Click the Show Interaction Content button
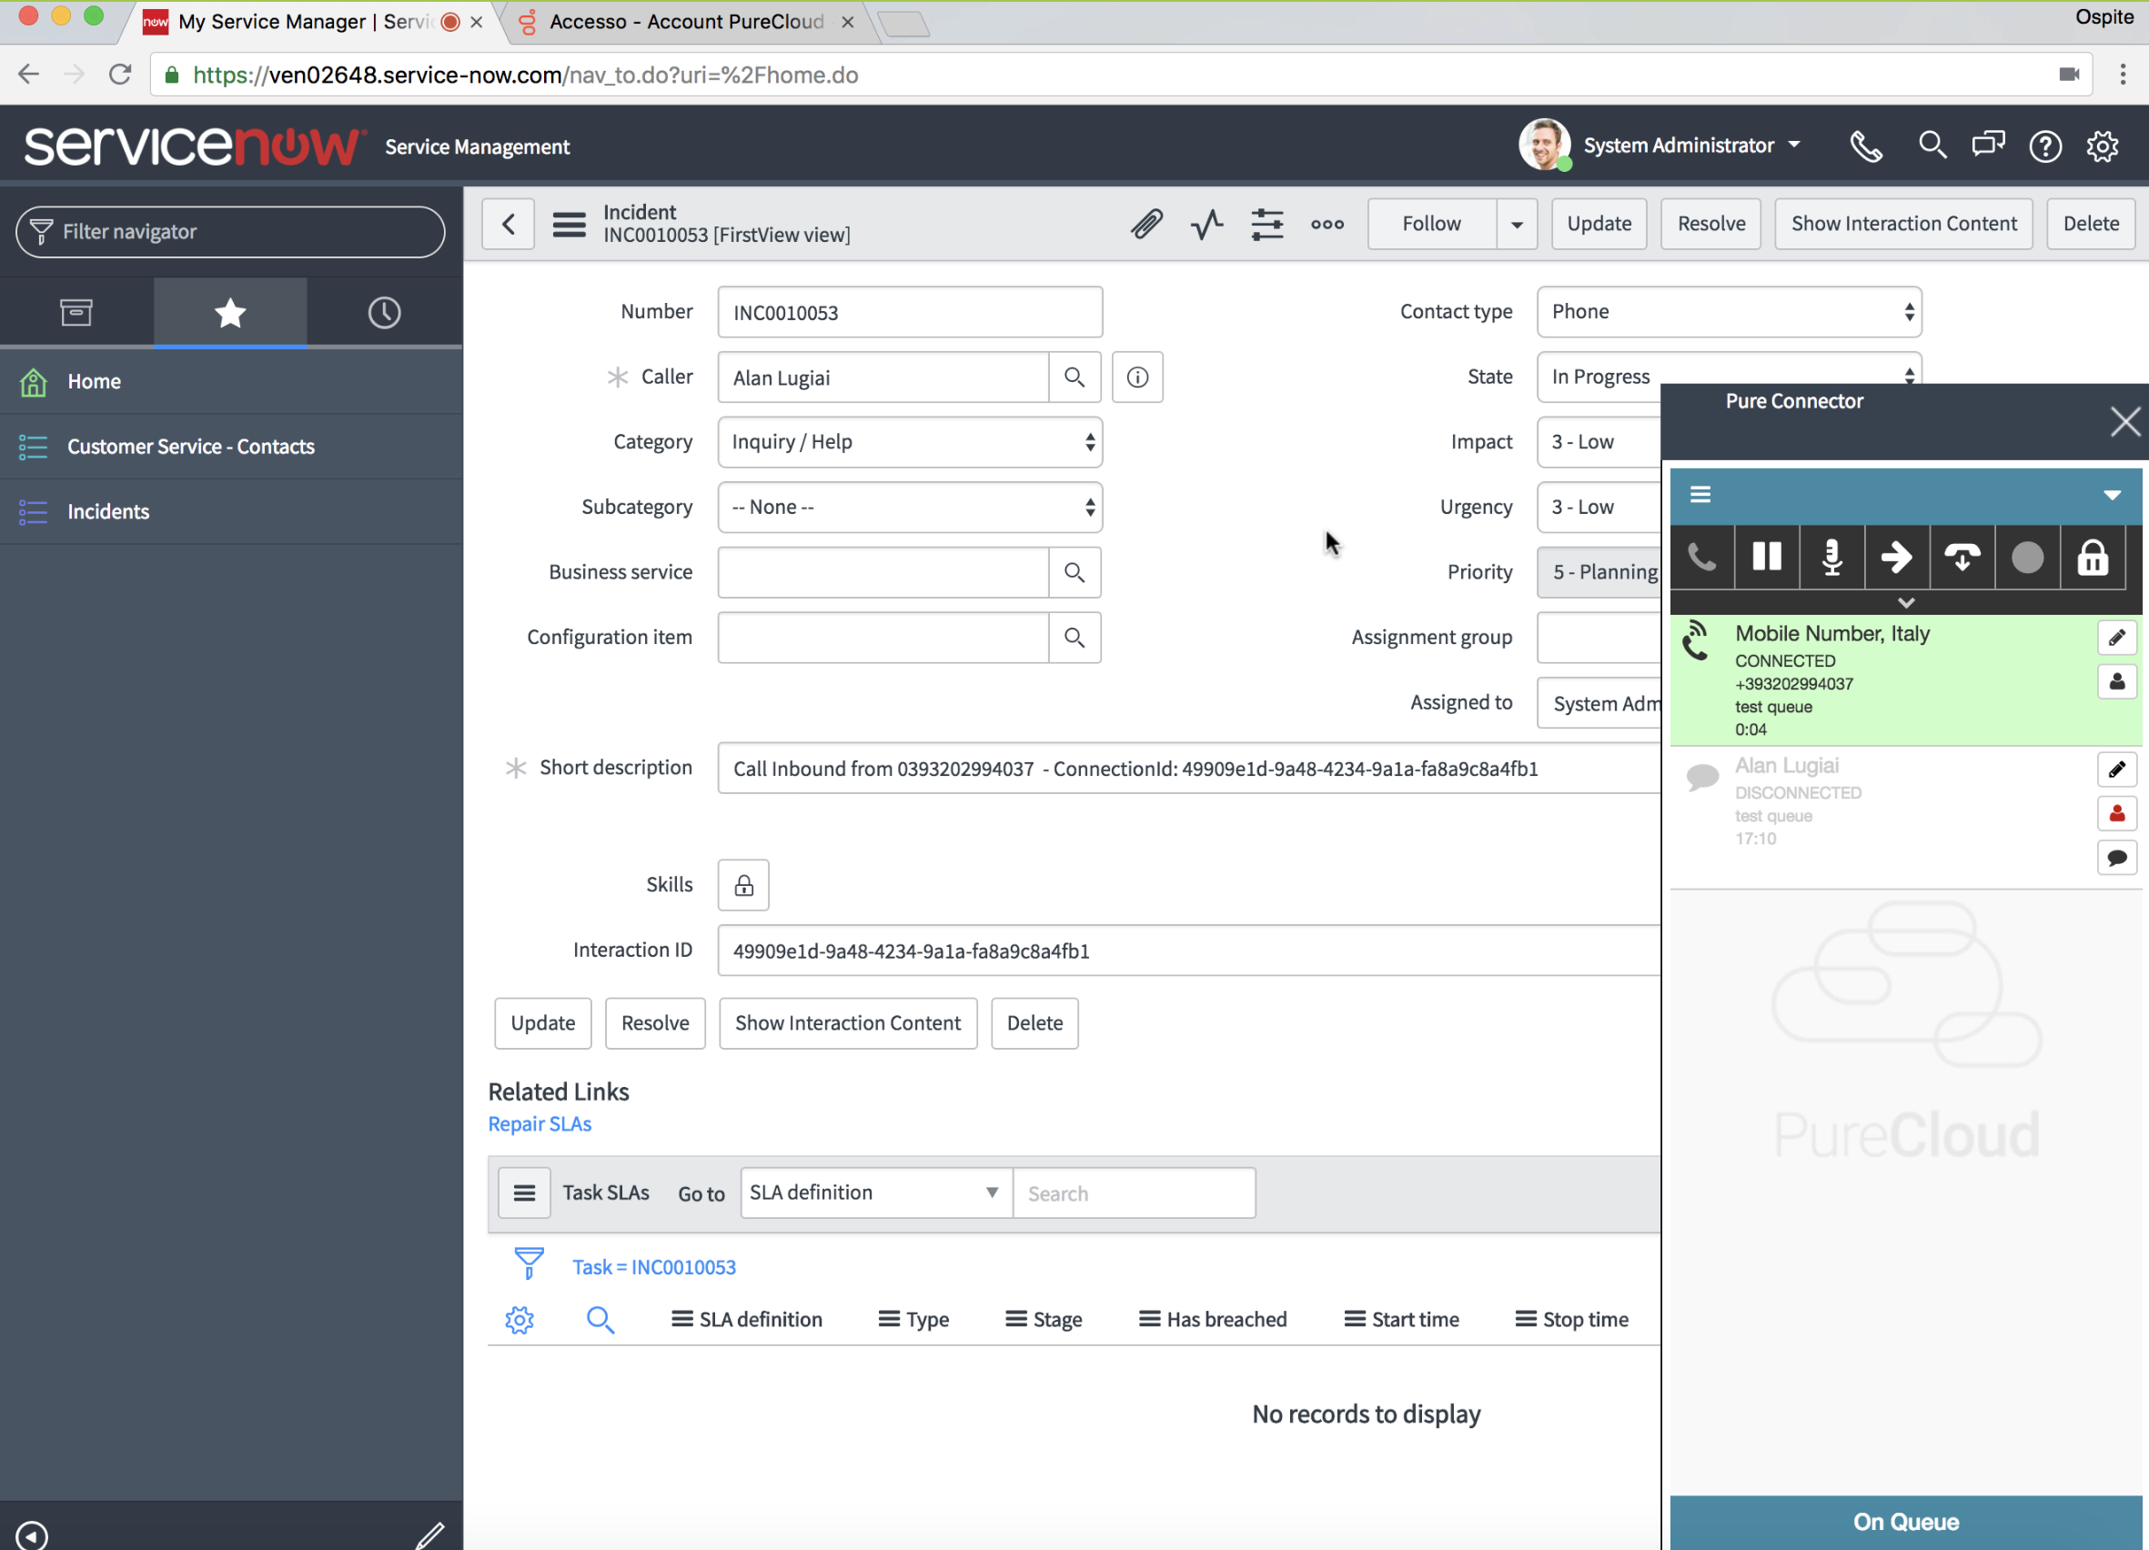Screen dimensions: 2149x1550 pyautogui.click(x=1903, y=224)
